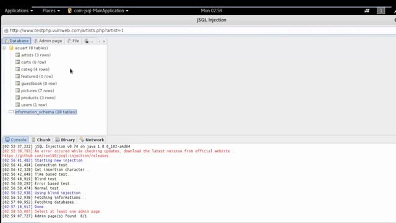Open the File tab
This screenshot has width=396, height=223.
[74, 41]
